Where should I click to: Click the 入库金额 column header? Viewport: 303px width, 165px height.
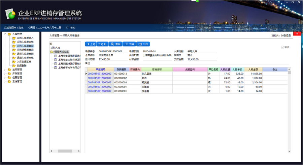click(x=253, y=70)
